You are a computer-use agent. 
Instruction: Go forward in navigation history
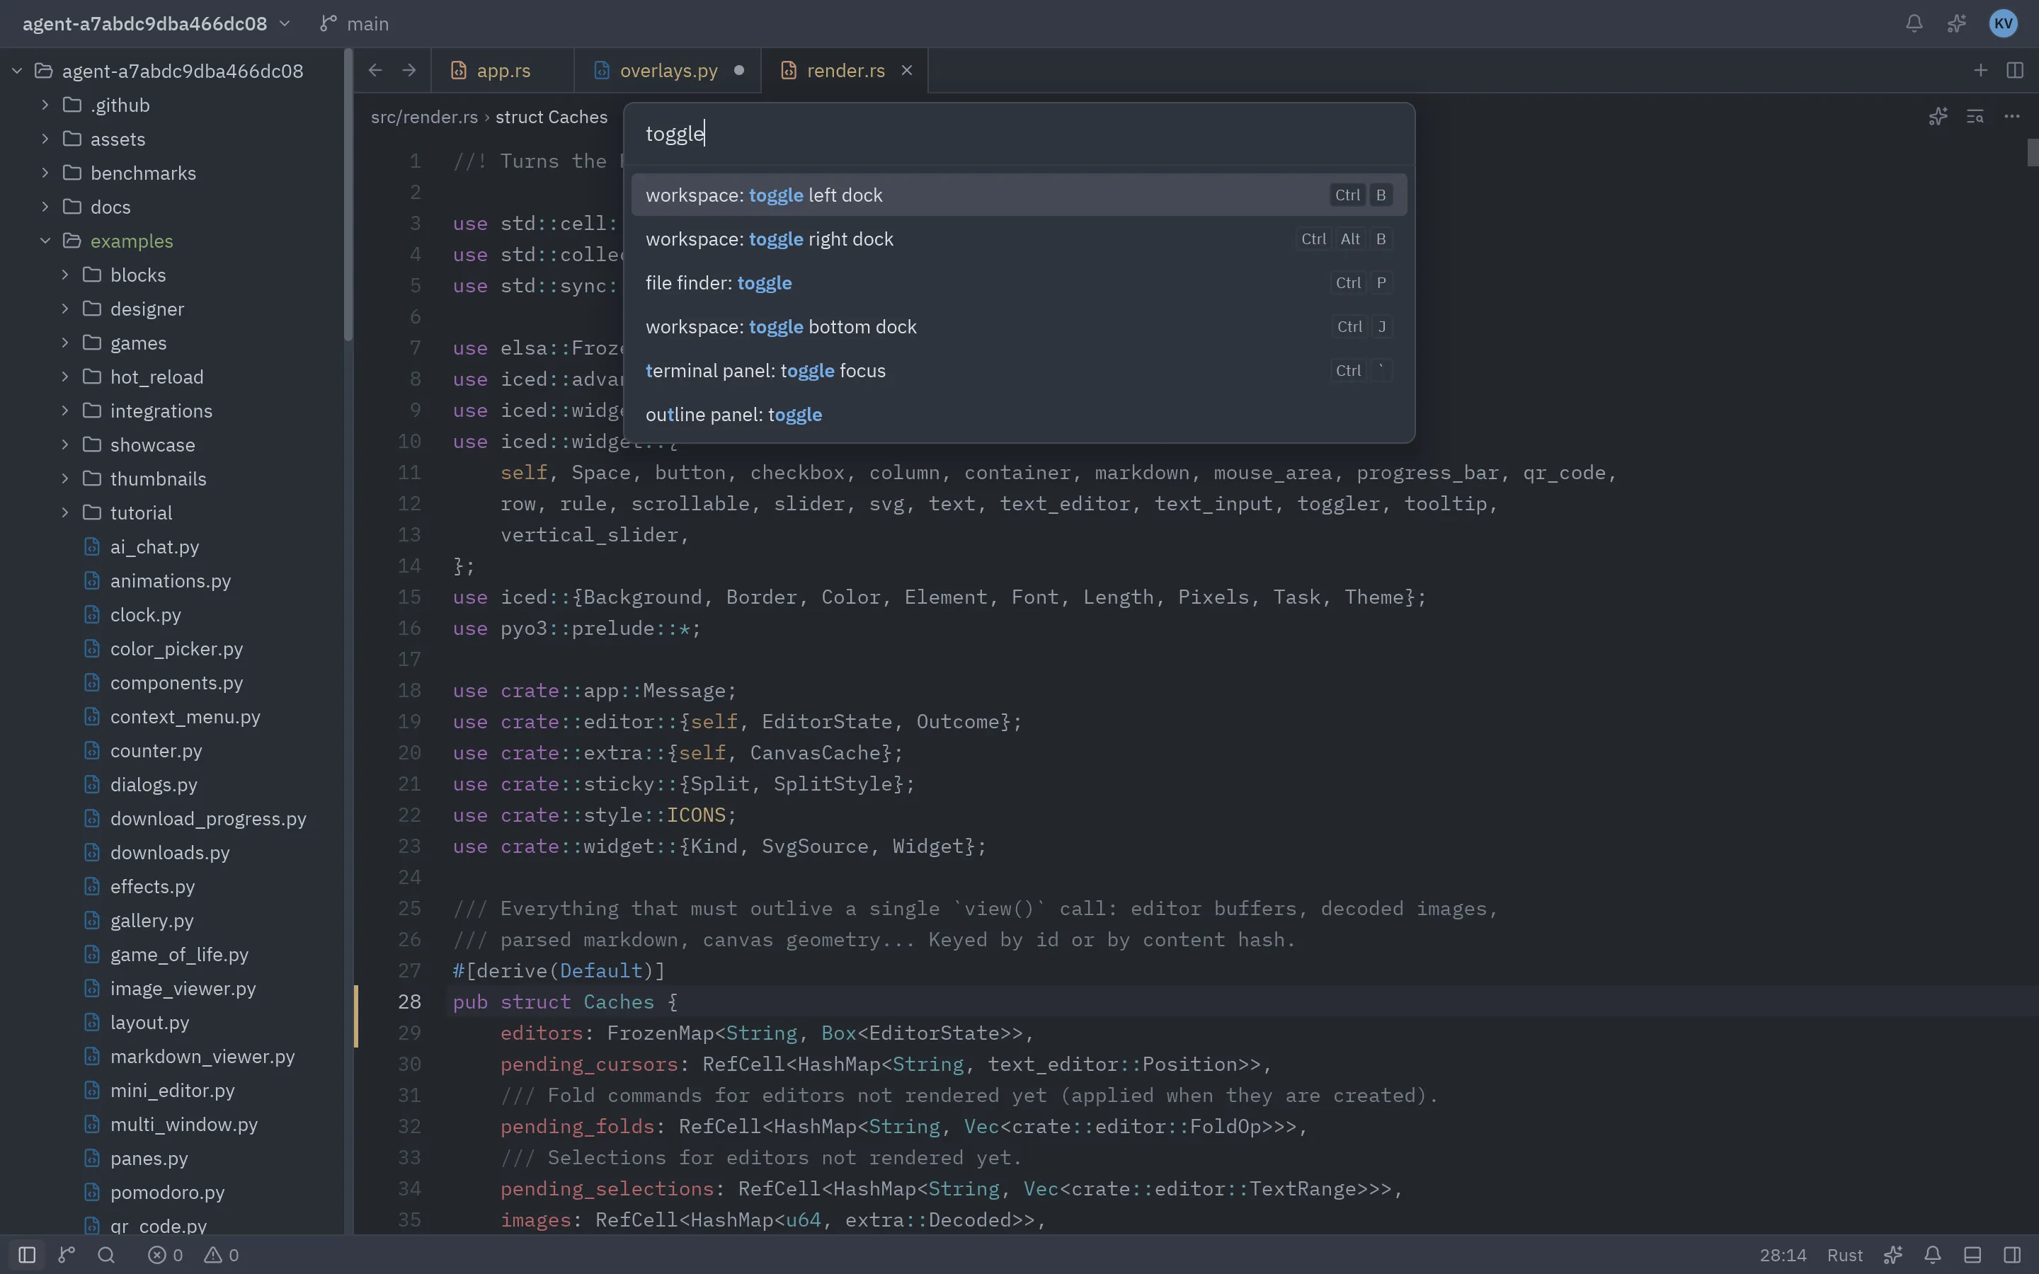click(409, 70)
